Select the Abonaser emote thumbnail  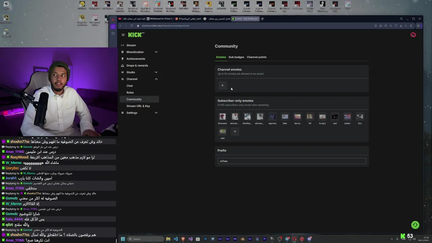(x=222, y=117)
